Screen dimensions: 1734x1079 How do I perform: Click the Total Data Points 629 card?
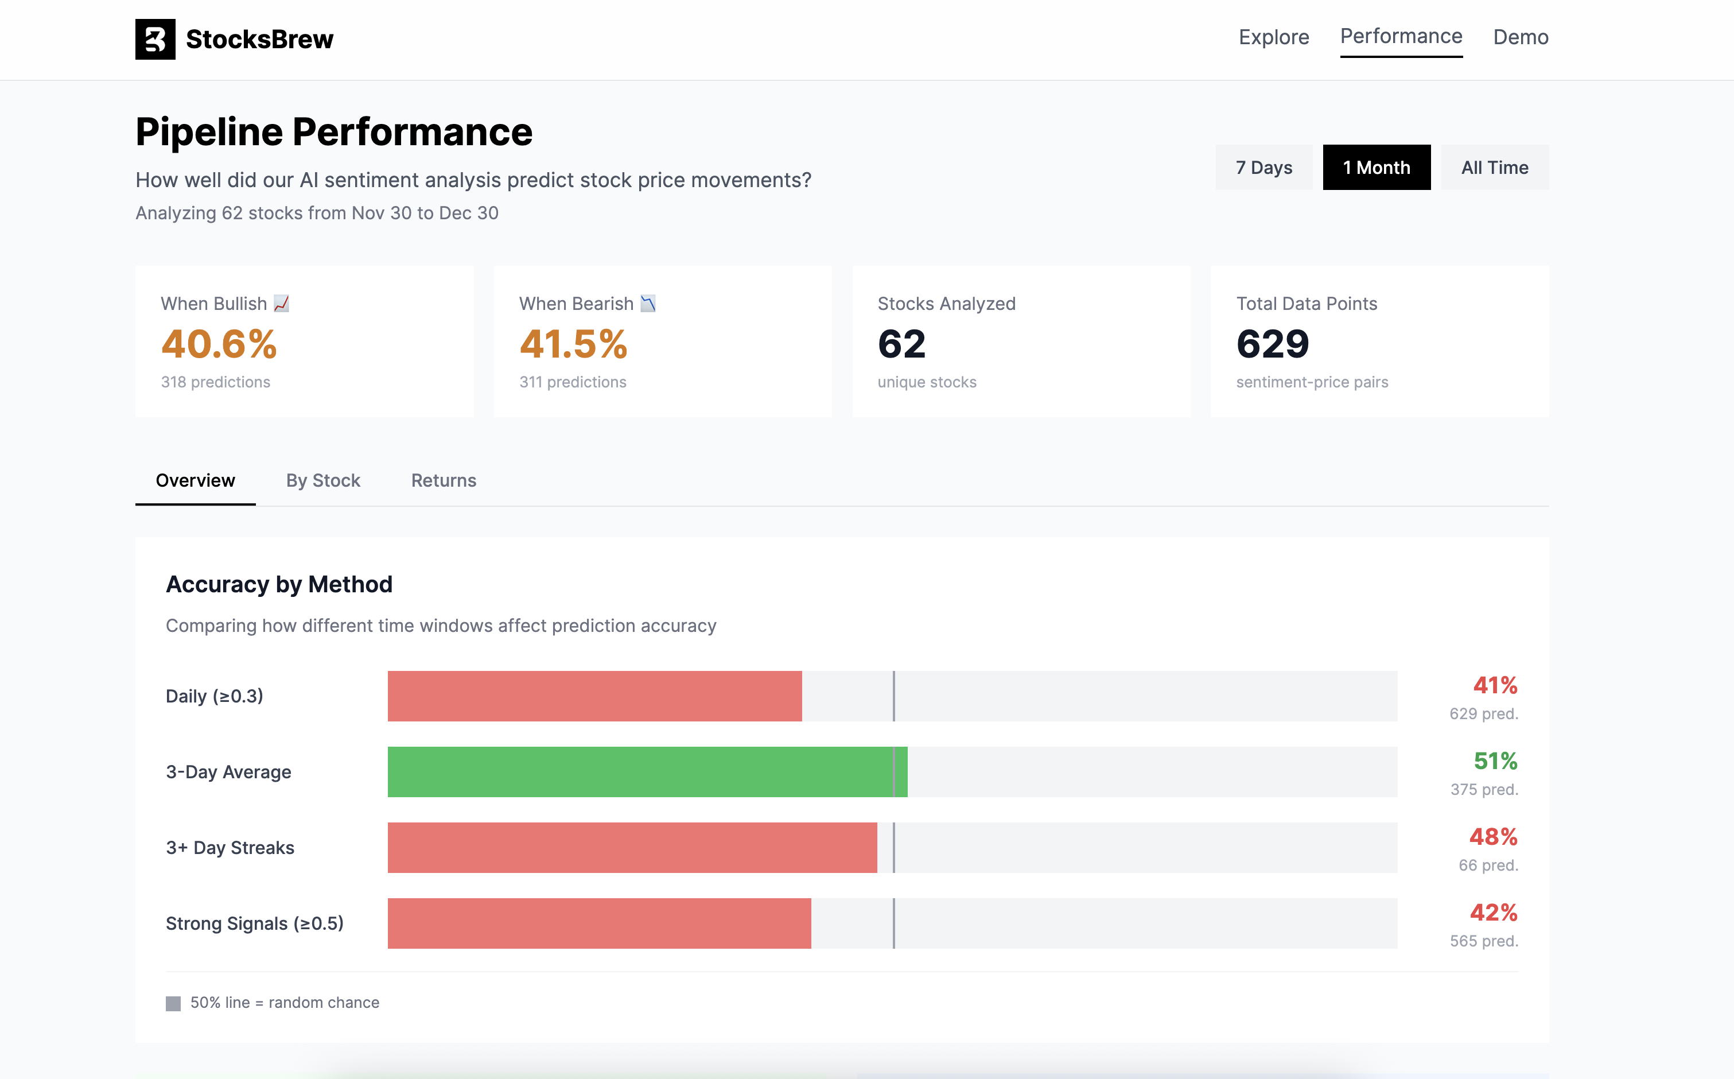(1379, 342)
